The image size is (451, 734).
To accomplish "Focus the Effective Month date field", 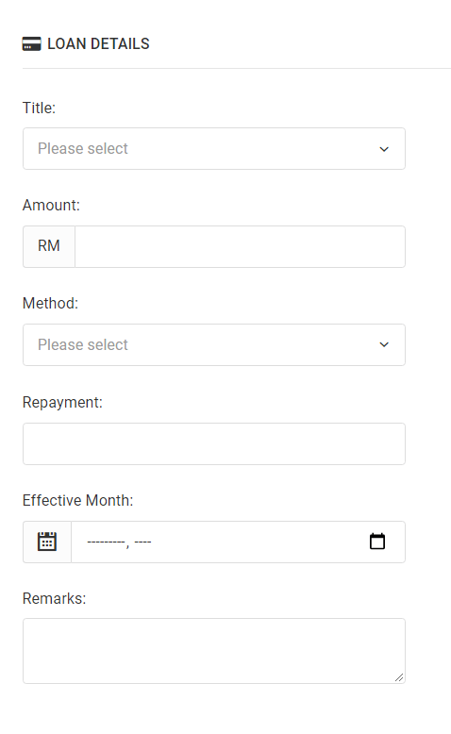I will coord(238,542).
